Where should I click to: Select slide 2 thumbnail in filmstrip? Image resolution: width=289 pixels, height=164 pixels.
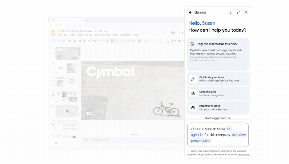tap(67, 68)
